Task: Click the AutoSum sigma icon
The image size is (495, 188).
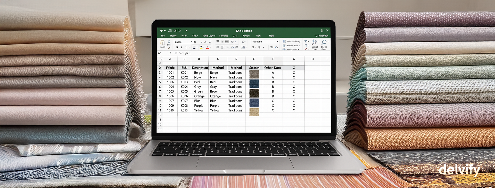Action: 306,41
